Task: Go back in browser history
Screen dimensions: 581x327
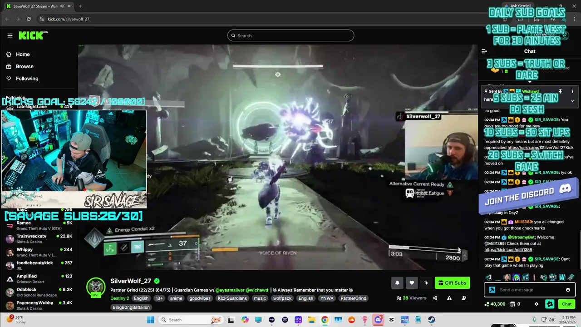Action: coord(7,19)
